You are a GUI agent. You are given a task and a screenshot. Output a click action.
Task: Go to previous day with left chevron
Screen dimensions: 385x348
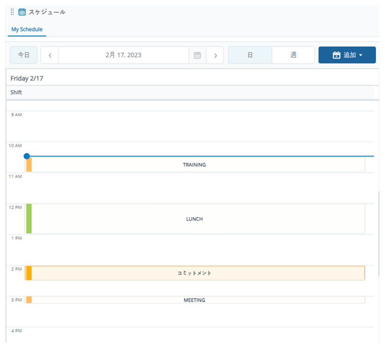50,55
